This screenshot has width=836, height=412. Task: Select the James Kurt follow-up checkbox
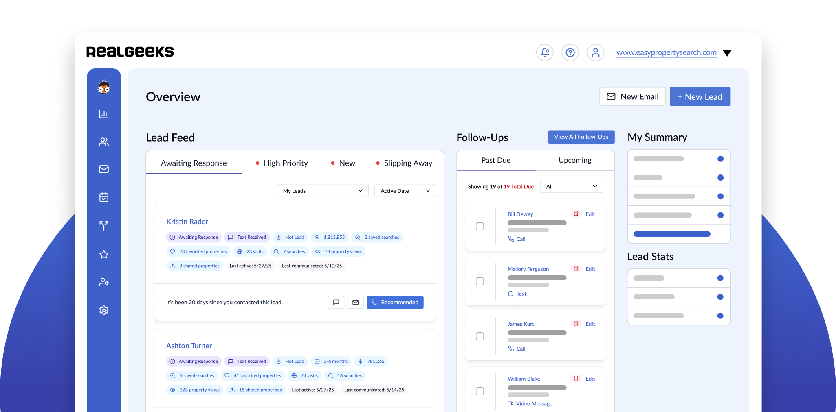click(x=480, y=336)
